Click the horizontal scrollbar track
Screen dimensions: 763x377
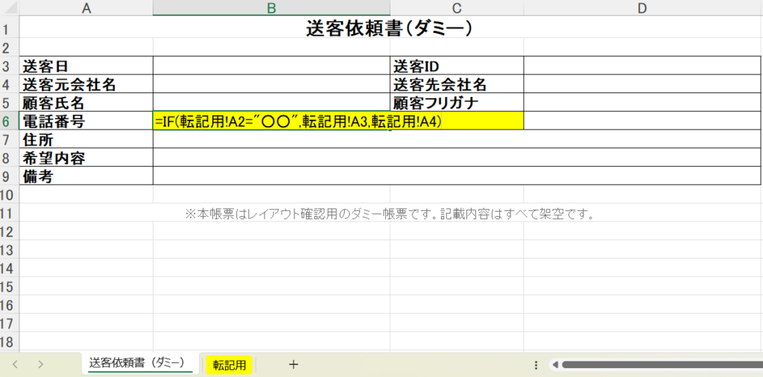click(663, 365)
